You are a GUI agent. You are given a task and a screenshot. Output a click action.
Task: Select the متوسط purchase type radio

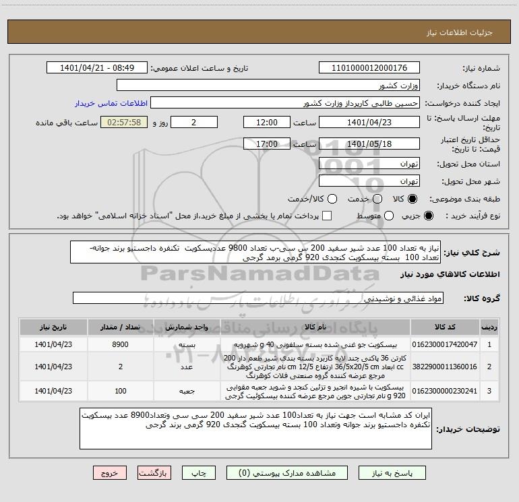click(x=389, y=216)
